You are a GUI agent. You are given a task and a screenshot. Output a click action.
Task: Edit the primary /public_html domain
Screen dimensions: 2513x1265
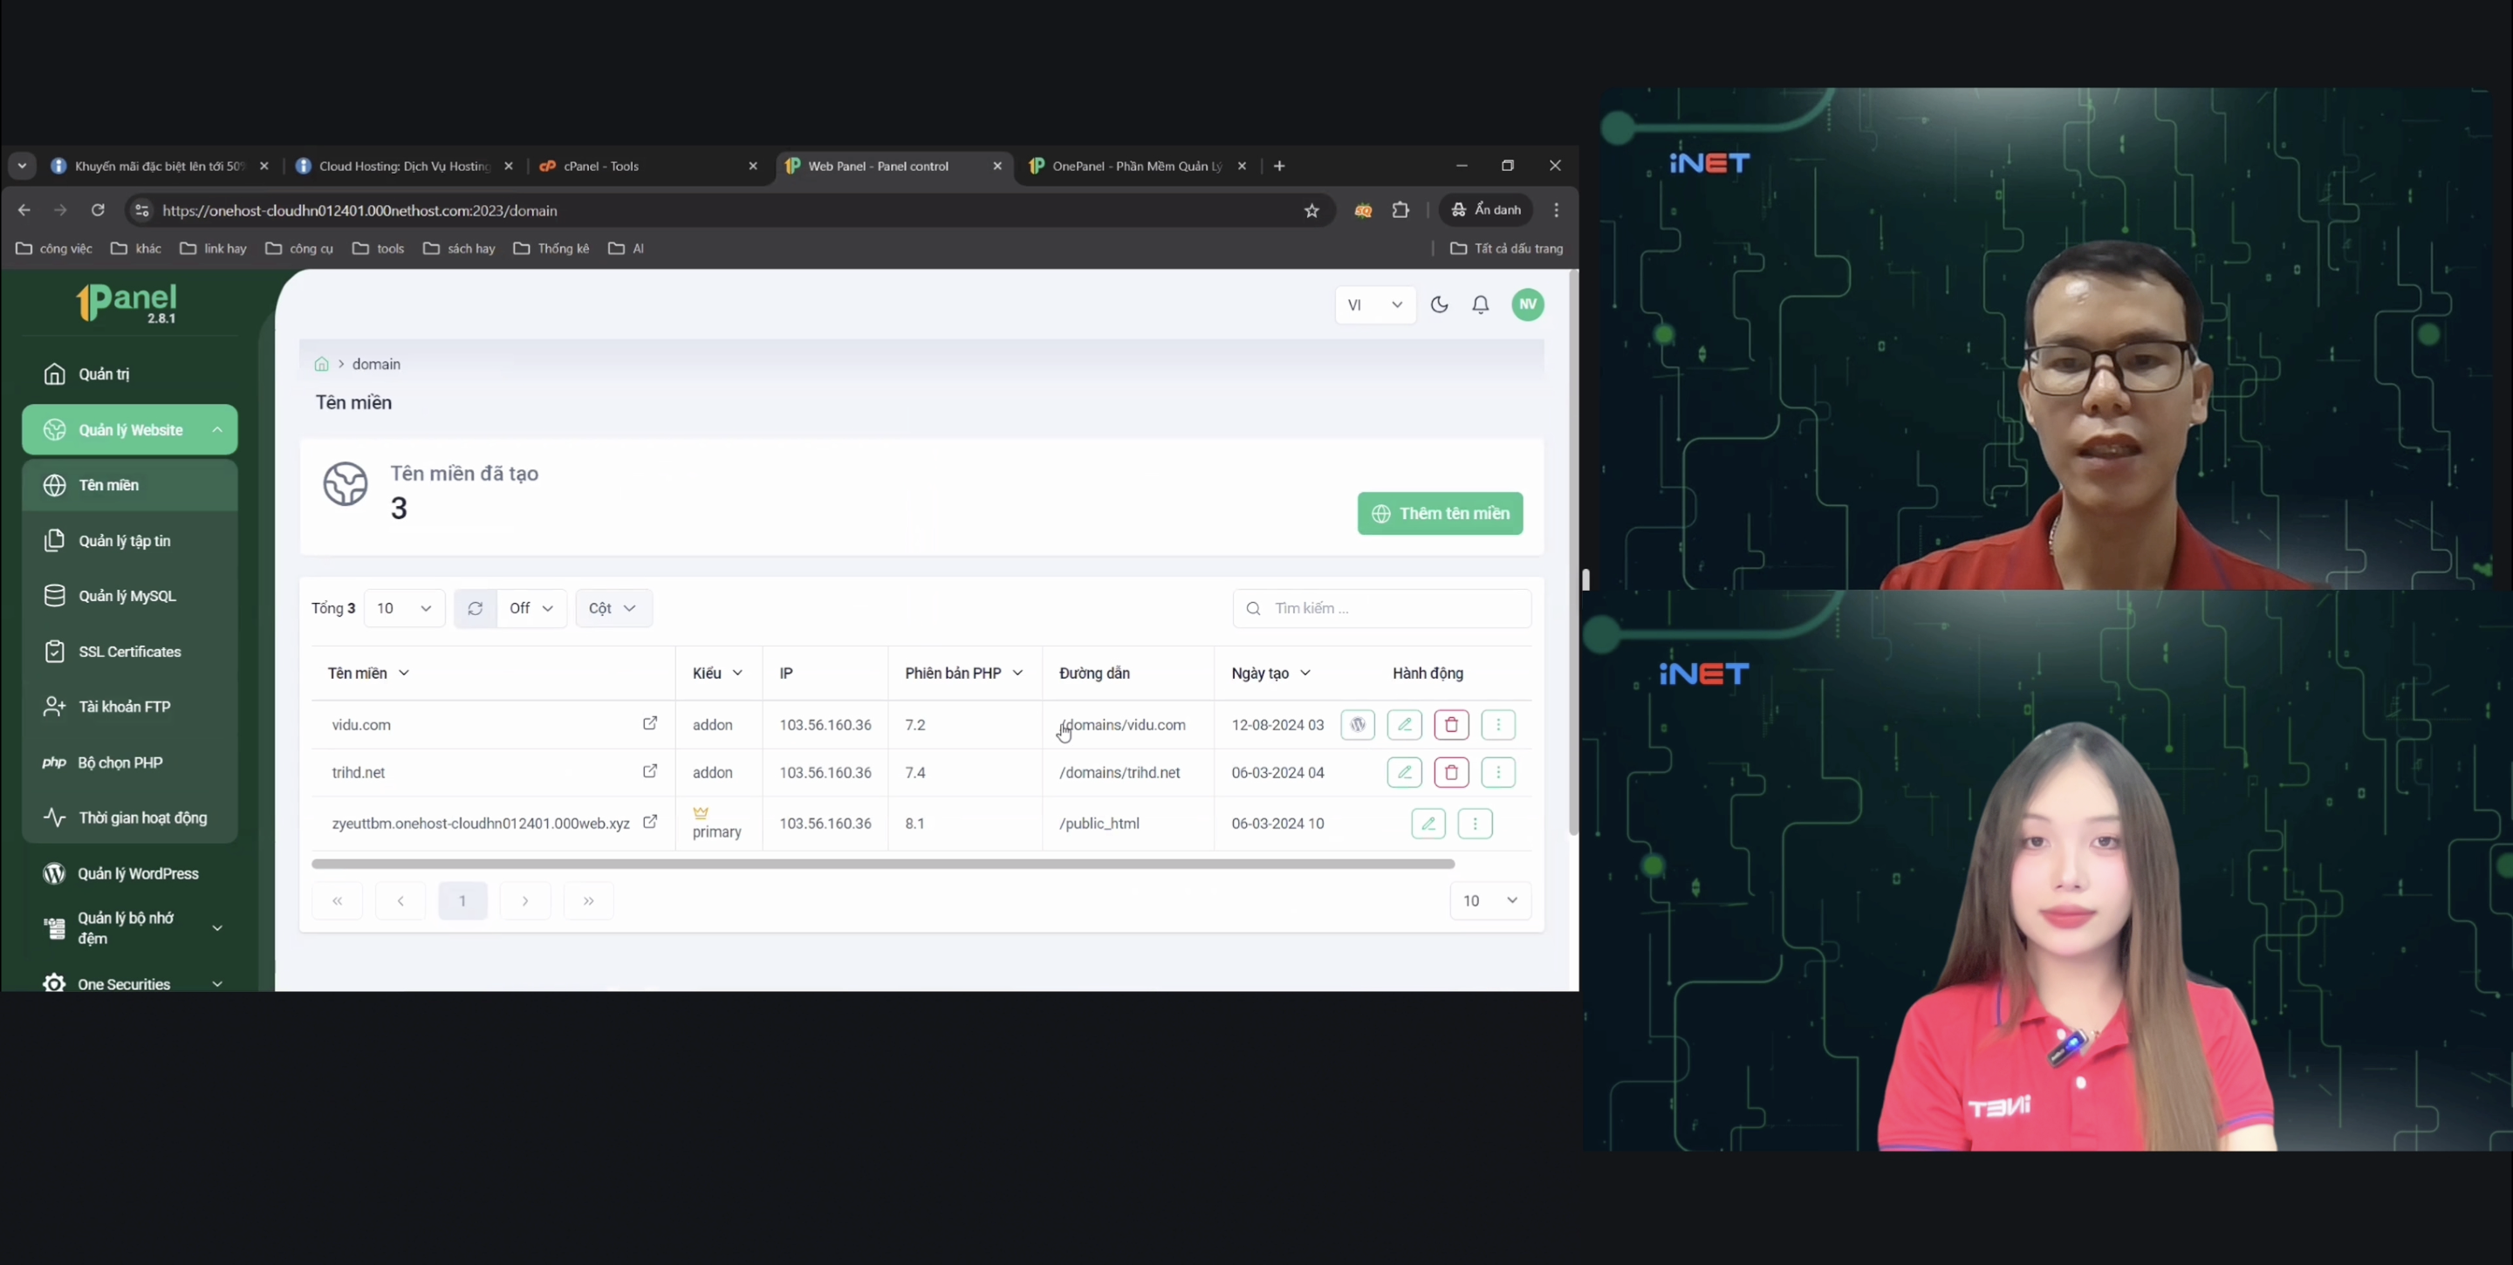(x=1428, y=824)
